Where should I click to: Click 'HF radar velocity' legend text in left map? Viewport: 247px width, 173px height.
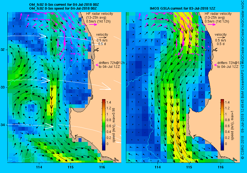(x=100, y=14)
